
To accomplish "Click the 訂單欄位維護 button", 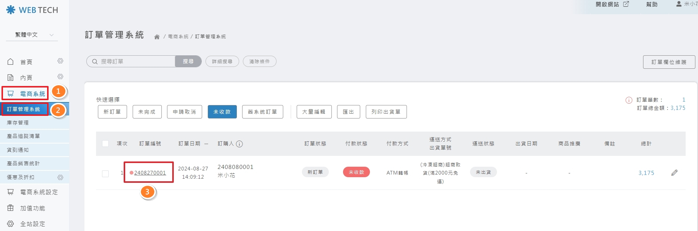I will pos(668,62).
